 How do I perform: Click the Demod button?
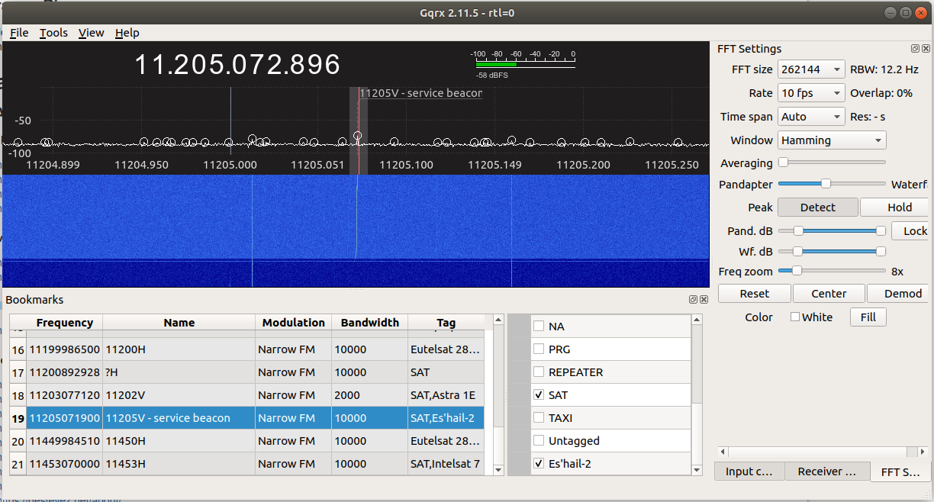click(903, 294)
